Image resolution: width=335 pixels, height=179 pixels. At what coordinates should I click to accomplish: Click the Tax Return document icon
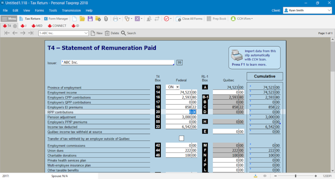click(21, 19)
